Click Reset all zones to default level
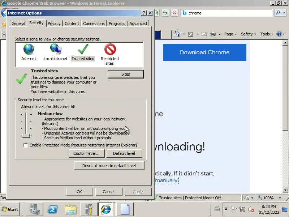Image resolution: width=289 pixels, height=217 pixels. point(109,166)
